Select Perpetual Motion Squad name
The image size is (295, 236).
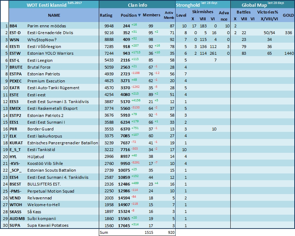[51, 191]
